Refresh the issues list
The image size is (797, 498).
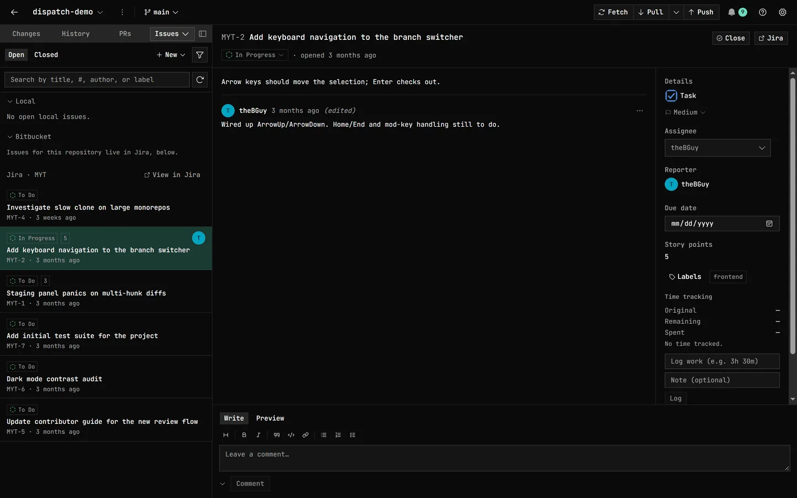(200, 80)
